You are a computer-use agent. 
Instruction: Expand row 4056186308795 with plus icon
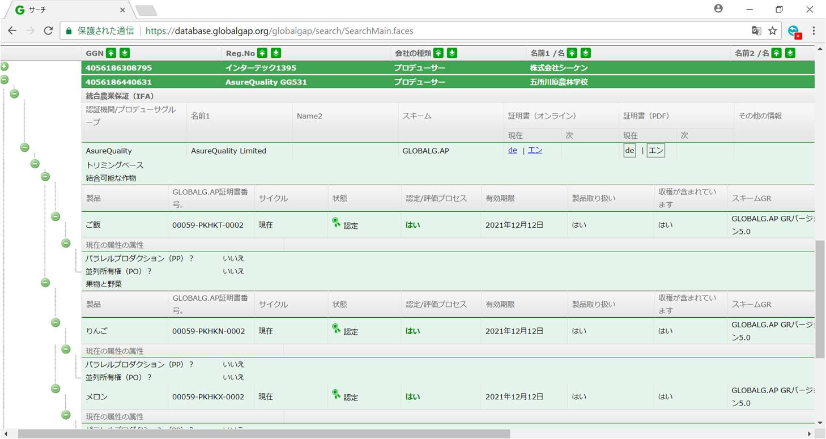(5, 67)
